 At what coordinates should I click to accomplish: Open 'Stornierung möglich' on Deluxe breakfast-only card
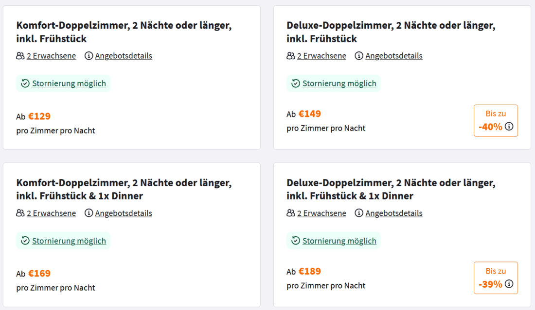[x=339, y=83]
